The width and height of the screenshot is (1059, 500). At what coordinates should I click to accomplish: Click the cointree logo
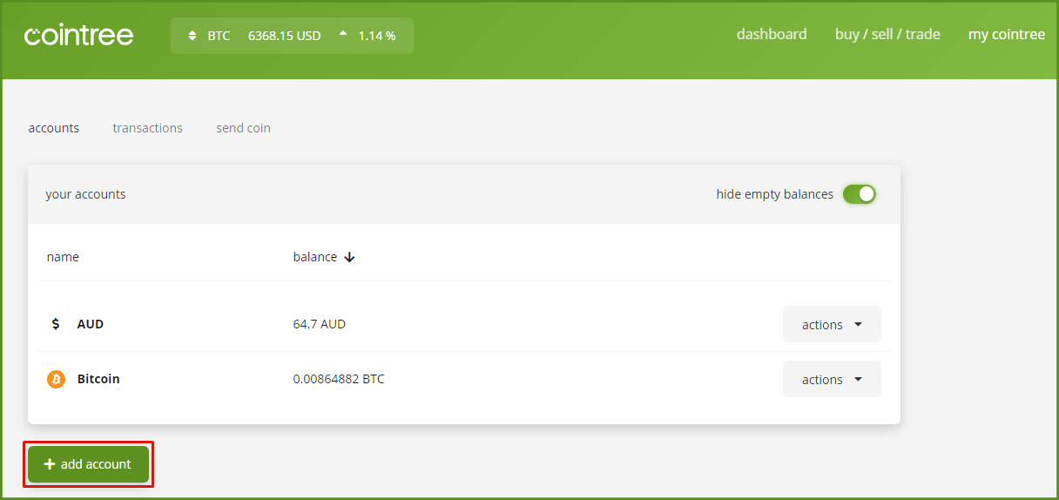click(x=79, y=36)
